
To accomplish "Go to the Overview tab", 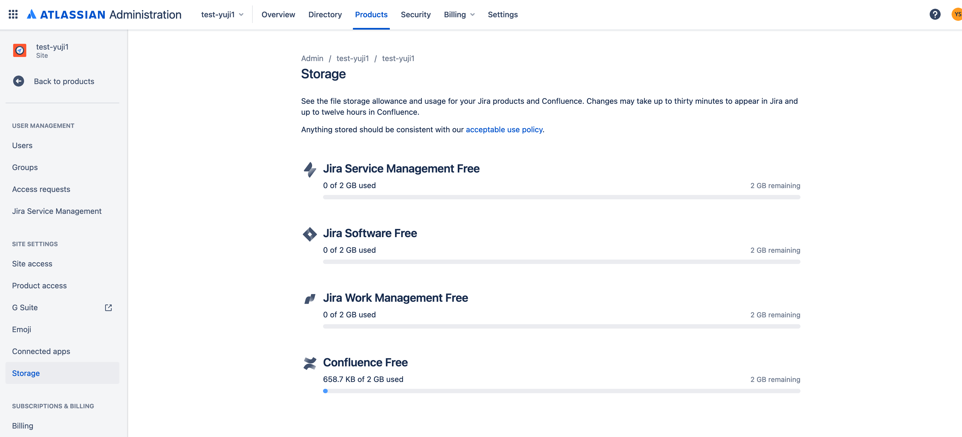I will click(278, 15).
